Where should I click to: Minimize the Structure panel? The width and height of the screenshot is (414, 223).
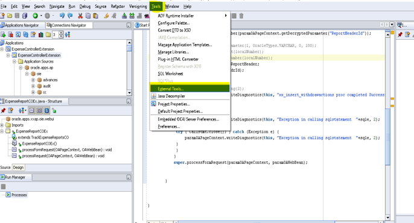click(129, 101)
